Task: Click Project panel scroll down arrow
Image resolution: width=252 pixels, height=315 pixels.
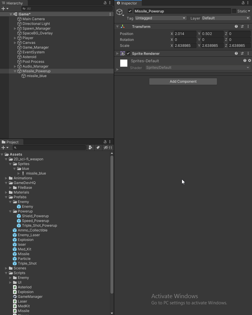Action: tap(112, 313)
